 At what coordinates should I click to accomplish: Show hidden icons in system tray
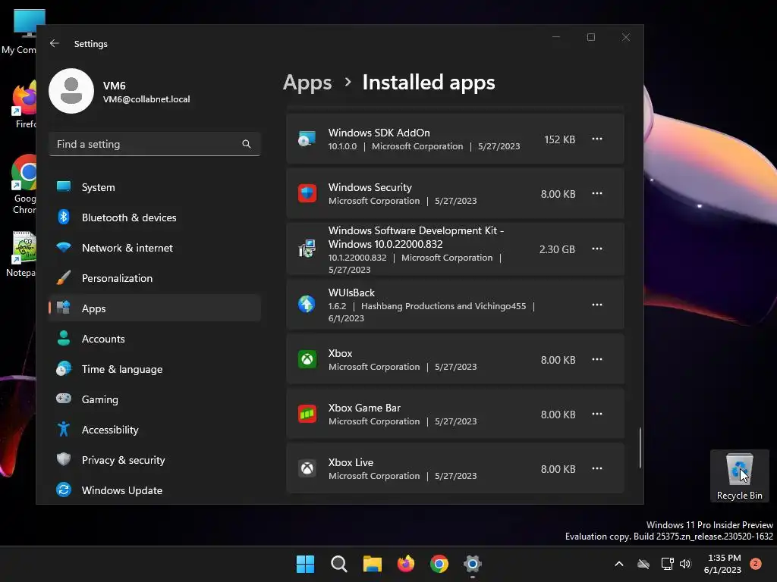pos(619,564)
